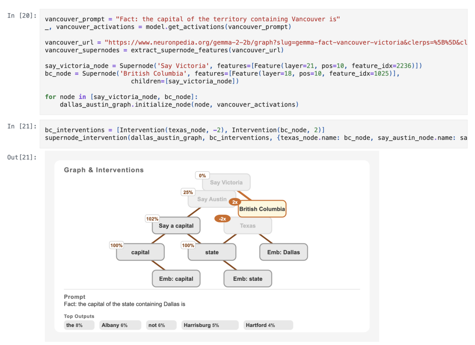Click the -2x intervention badge on Texas

point(223,219)
